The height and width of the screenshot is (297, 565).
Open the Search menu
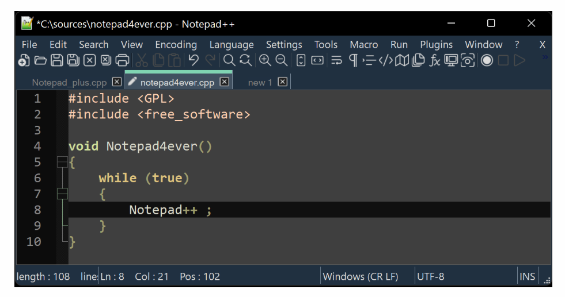point(94,45)
